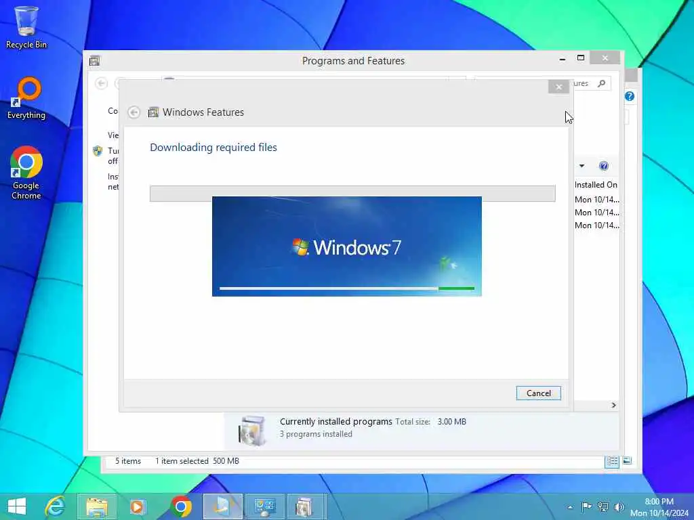Launch Internet Explorer from the taskbar
Viewport: 694px width, 520px height.
coord(55,506)
